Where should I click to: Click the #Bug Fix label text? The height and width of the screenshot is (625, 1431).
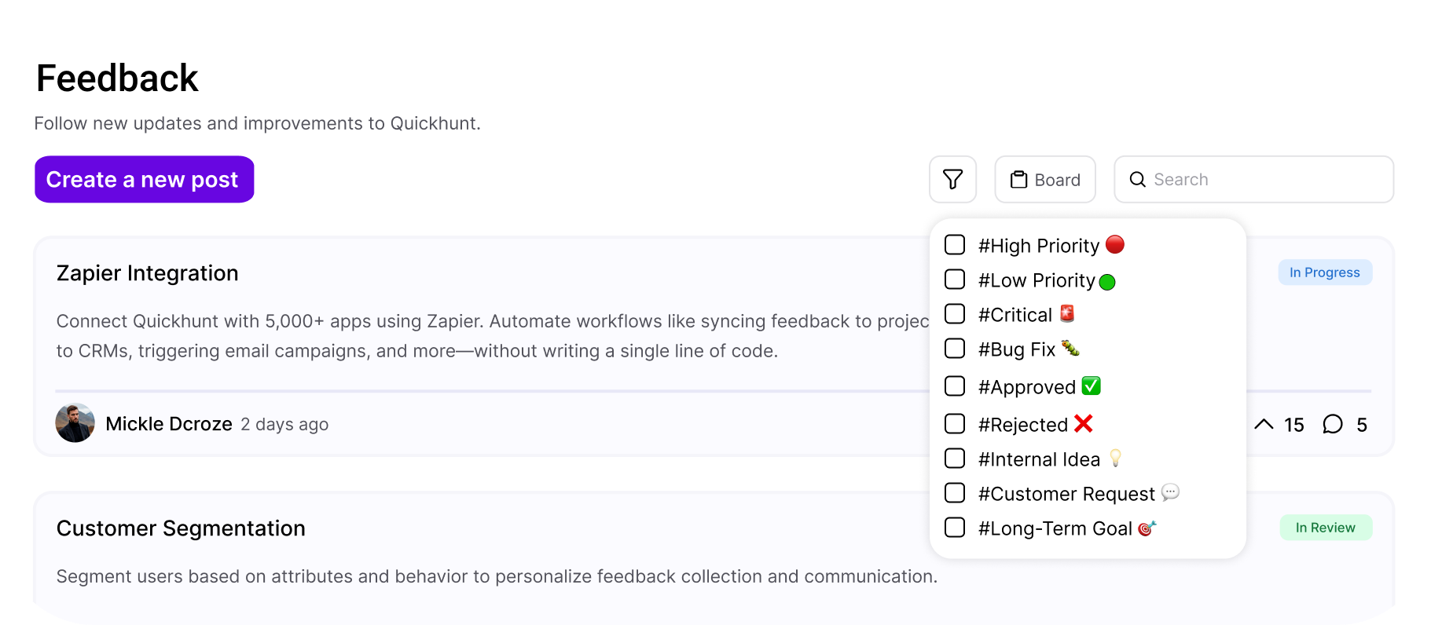pyautogui.click(x=1017, y=349)
